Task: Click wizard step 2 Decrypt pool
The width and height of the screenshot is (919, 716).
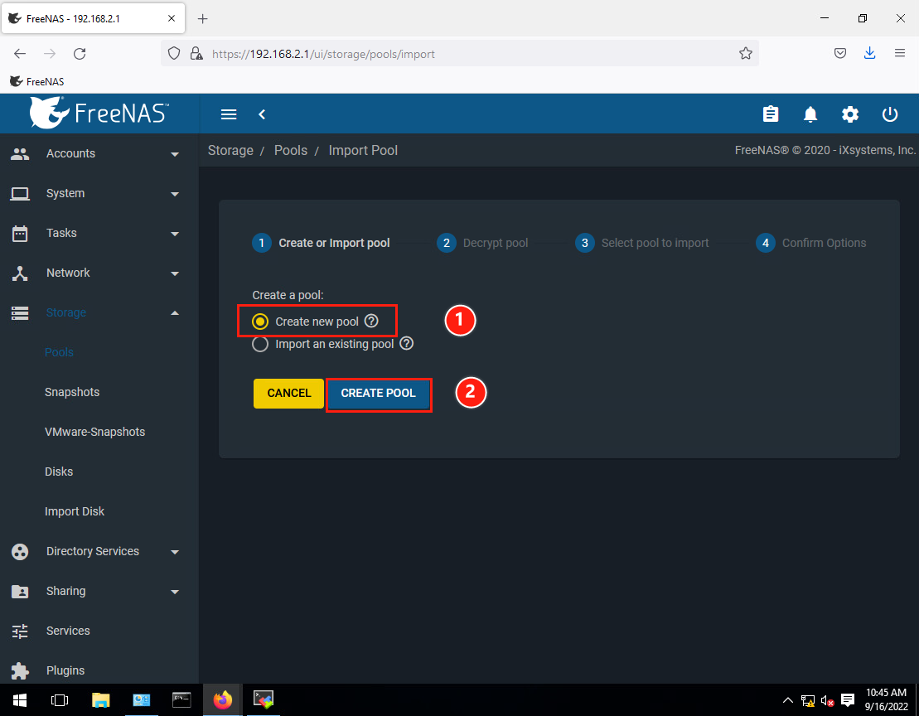Action: (x=482, y=243)
